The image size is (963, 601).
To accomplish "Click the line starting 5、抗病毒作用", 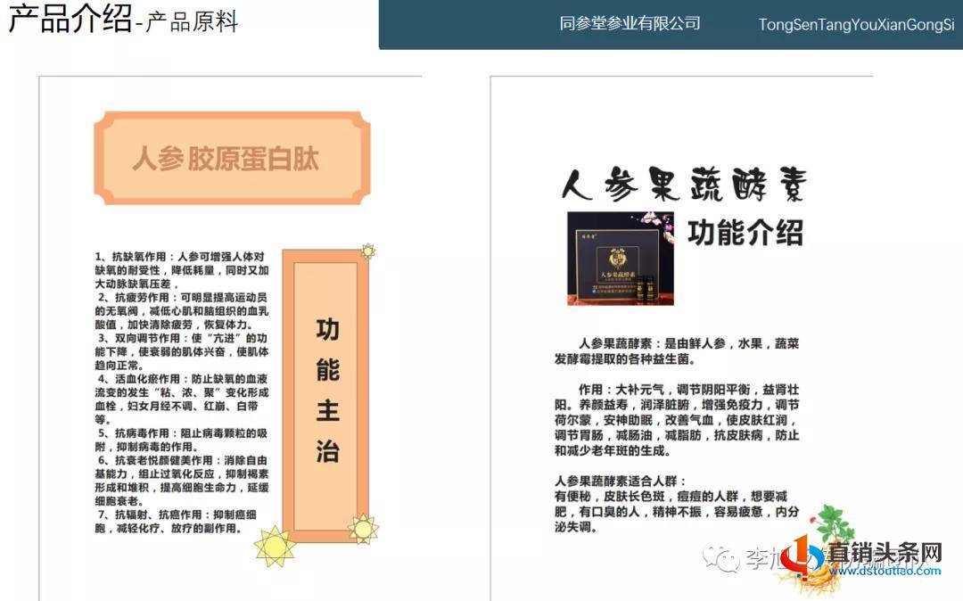I will 183,432.
